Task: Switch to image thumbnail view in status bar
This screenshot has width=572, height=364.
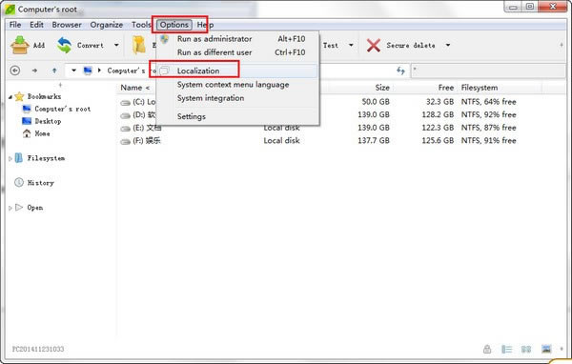Action: click(x=546, y=349)
